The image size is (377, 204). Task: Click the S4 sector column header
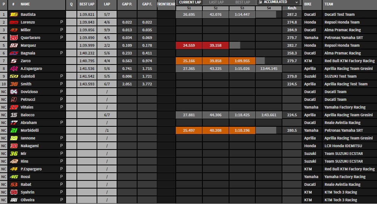coord(268,8)
